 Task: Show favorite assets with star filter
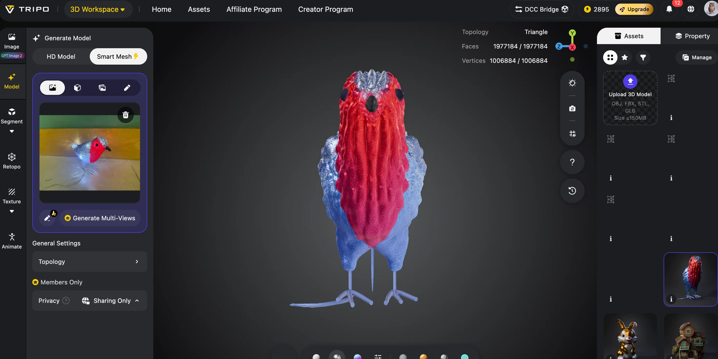coord(625,57)
